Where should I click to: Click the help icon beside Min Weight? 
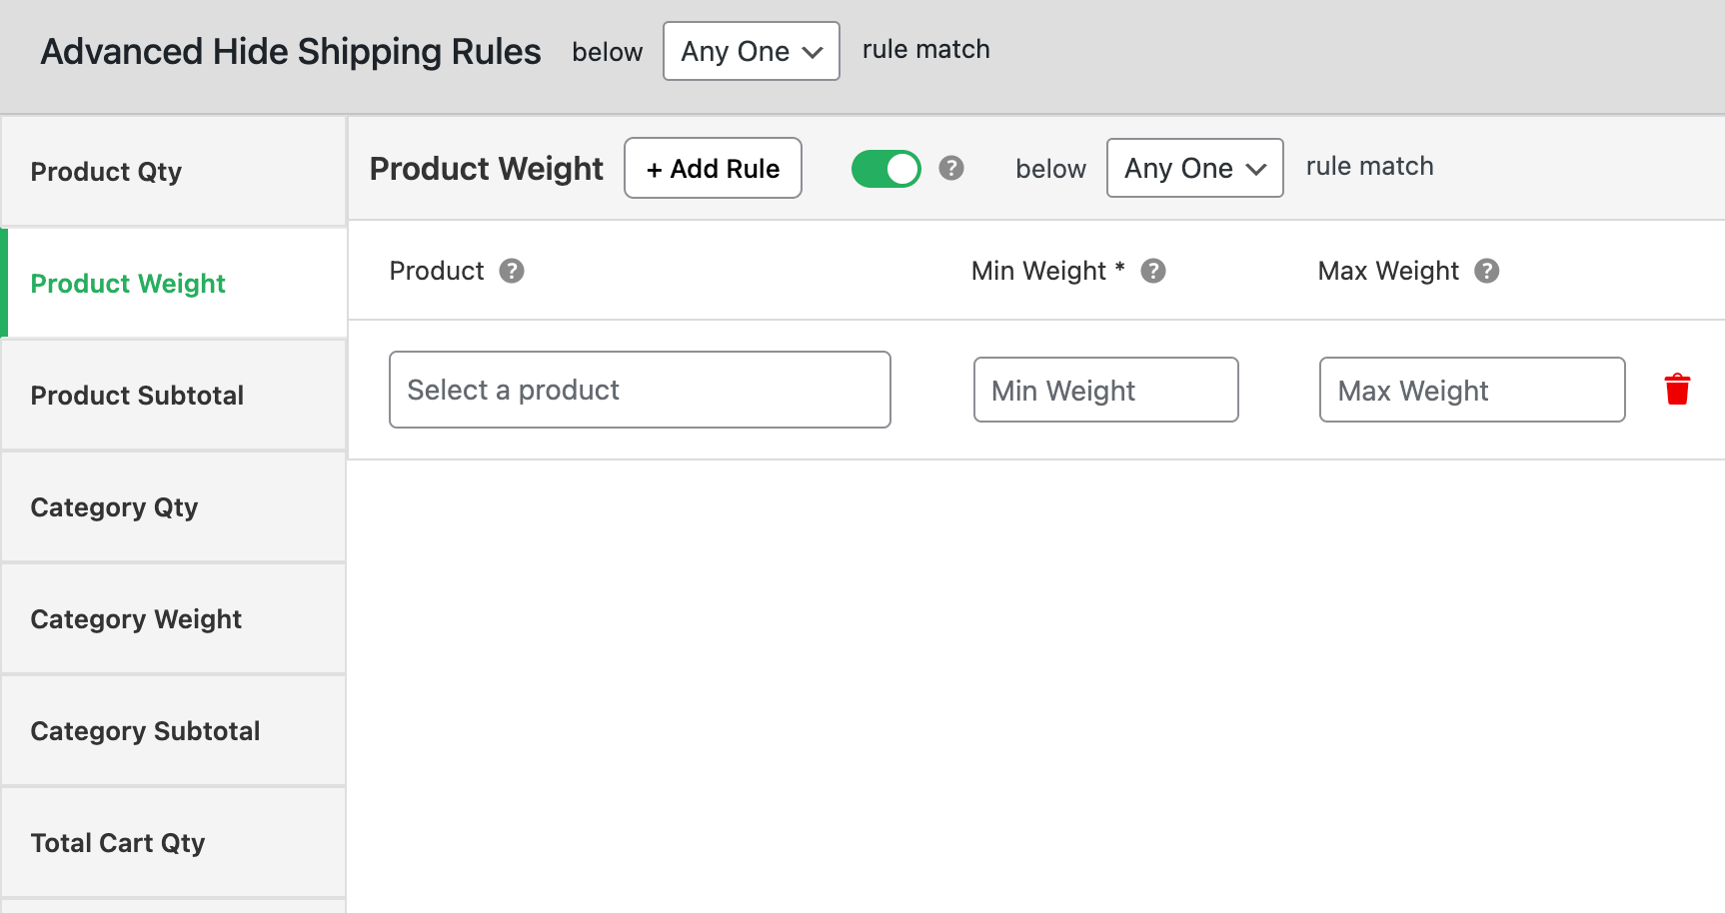1153,271
